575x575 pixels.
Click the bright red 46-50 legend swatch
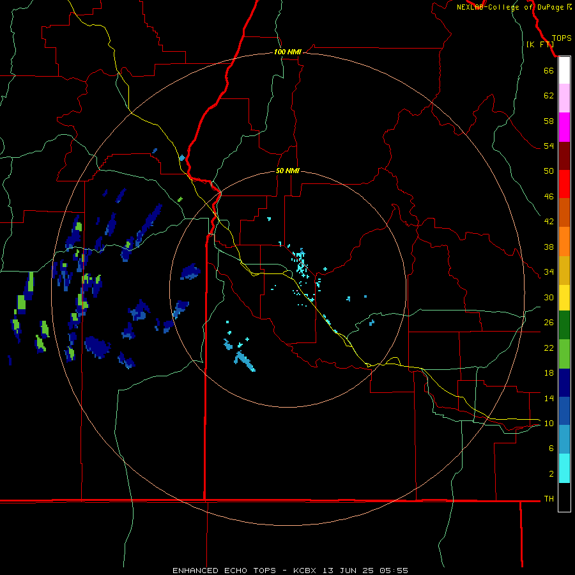click(564, 184)
